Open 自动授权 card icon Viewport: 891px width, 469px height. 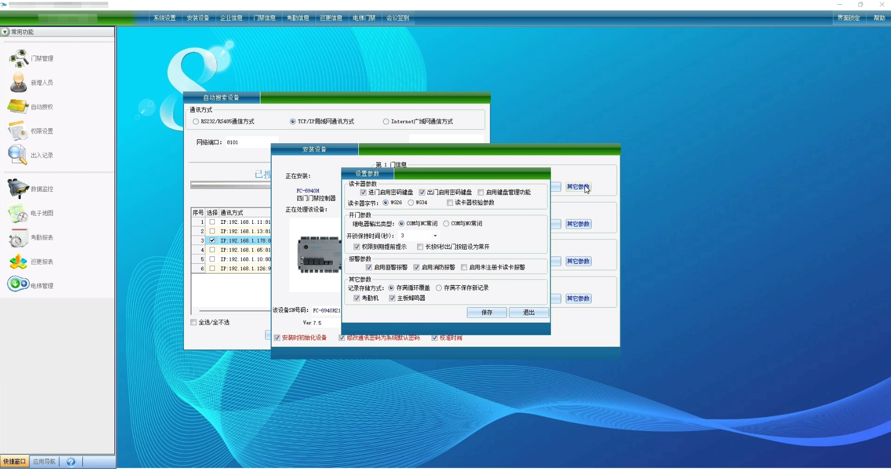point(18,107)
